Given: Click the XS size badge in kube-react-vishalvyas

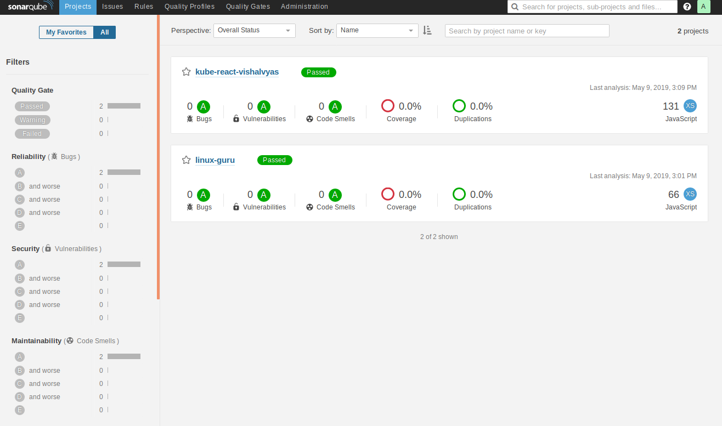Looking at the screenshot, I should tap(690, 106).
